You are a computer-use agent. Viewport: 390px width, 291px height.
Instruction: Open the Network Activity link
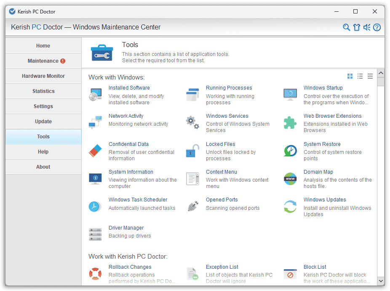pyautogui.click(x=126, y=116)
